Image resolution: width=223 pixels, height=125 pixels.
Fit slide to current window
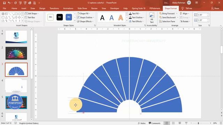(x=221, y=123)
